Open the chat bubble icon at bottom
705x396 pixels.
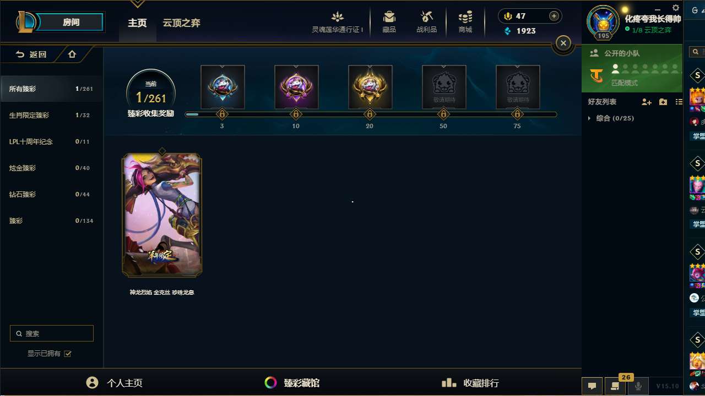pyautogui.click(x=592, y=386)
